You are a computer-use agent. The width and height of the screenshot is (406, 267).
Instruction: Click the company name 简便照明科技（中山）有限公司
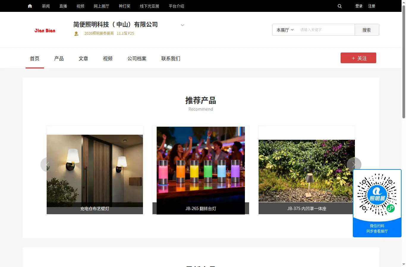point(116,25)
